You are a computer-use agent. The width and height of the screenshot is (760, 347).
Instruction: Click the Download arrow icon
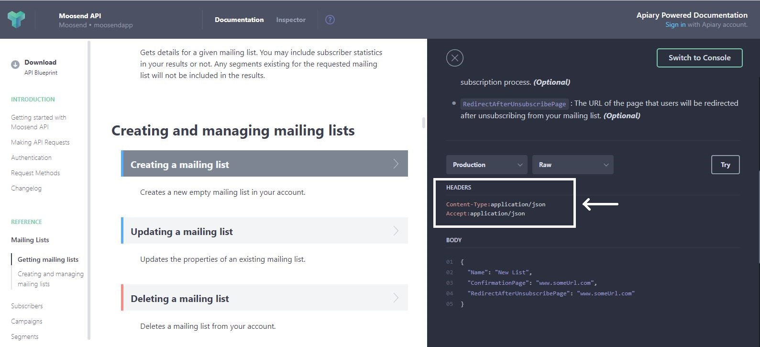pyautogui.click(x=15, y=65)
